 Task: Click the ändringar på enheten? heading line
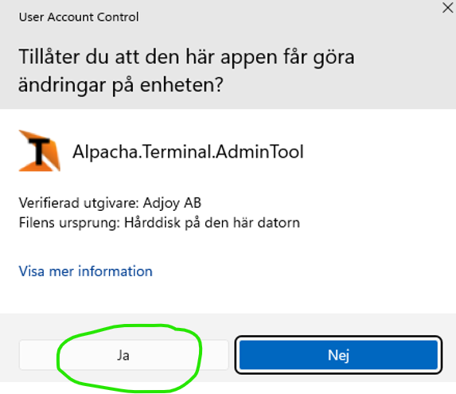(x=121, y=85)
